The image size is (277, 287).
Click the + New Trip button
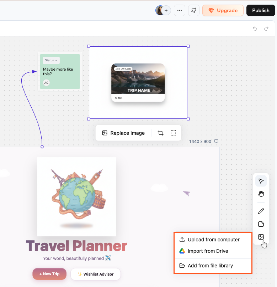49,274
